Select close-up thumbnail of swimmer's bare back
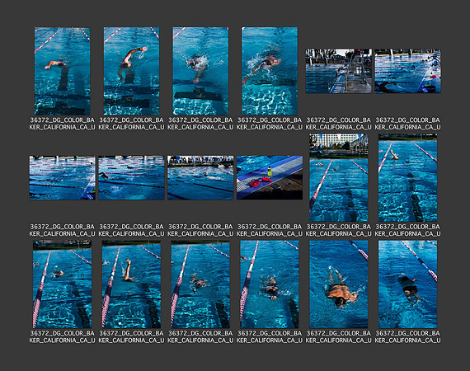 pos(338,284)
